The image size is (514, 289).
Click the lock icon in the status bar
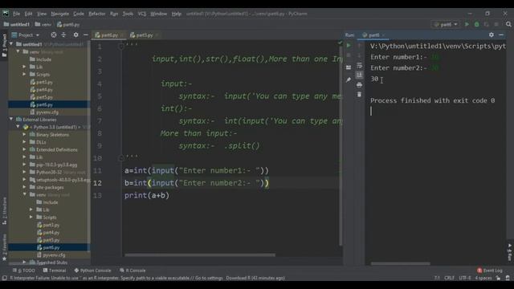498,278
